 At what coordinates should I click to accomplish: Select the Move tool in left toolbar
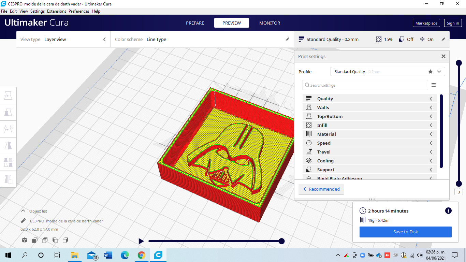[8, 96]
